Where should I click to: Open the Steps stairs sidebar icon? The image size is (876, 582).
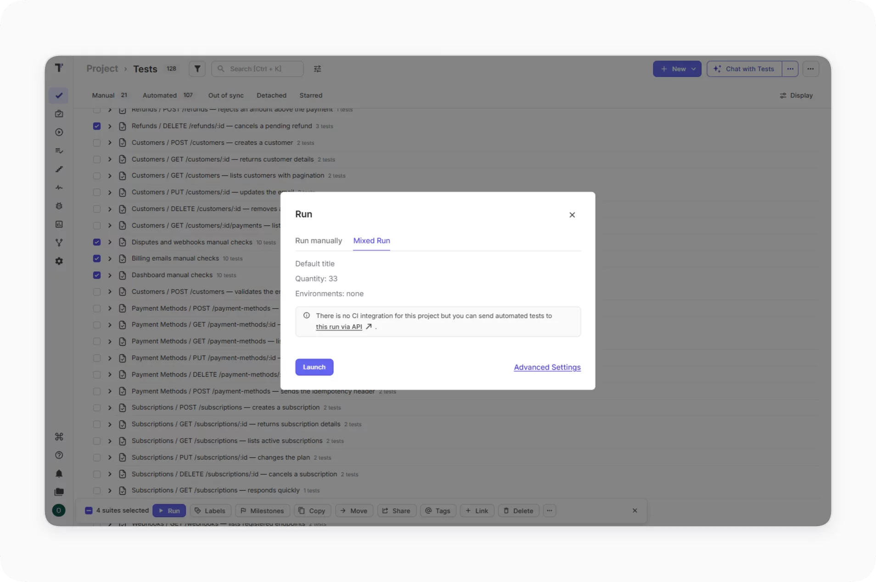[x=59, y=169]
